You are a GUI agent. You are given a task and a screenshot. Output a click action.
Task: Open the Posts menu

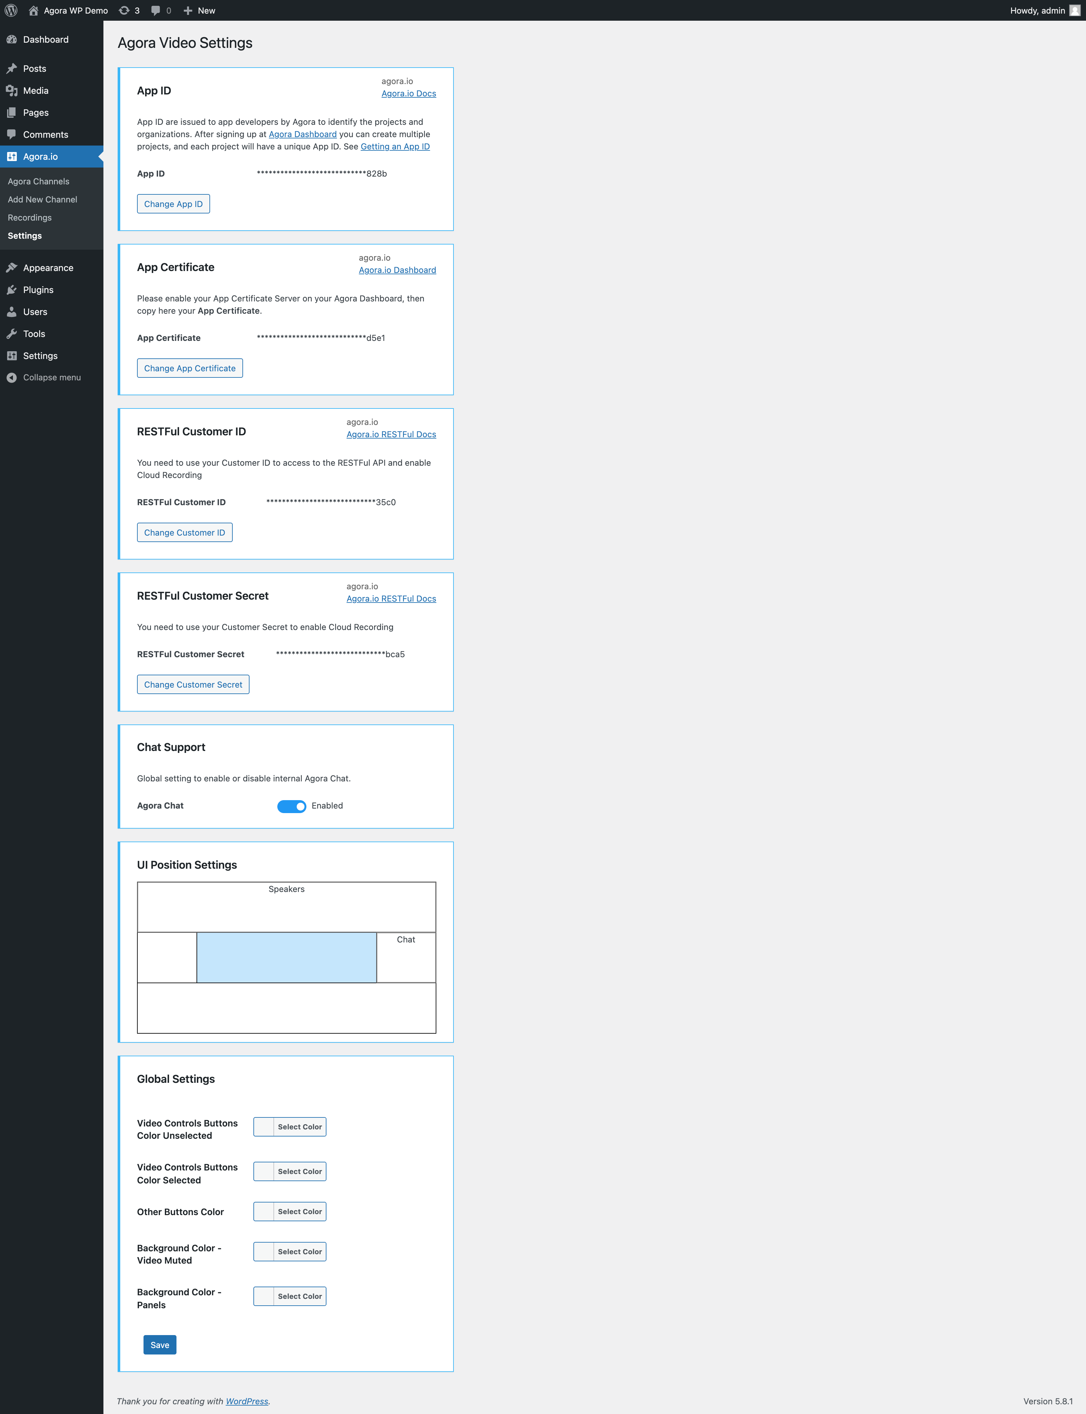[52, 69]
